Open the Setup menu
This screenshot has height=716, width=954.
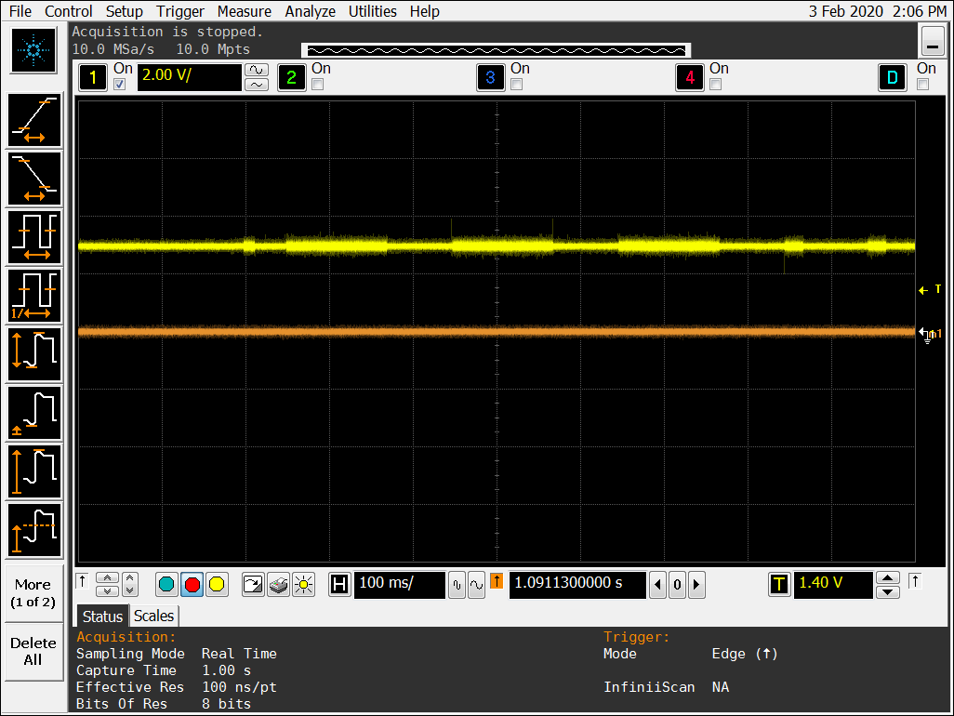coord(124,11)
